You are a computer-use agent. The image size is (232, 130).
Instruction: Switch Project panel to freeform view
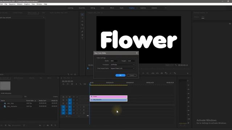pos(9,125)
